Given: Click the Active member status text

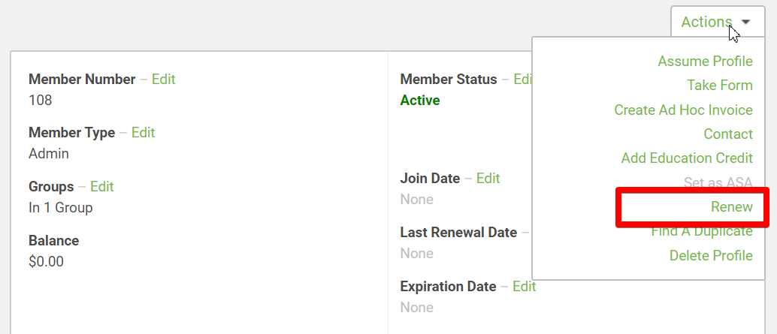Looking at the screenshot, I should [420, 101].
